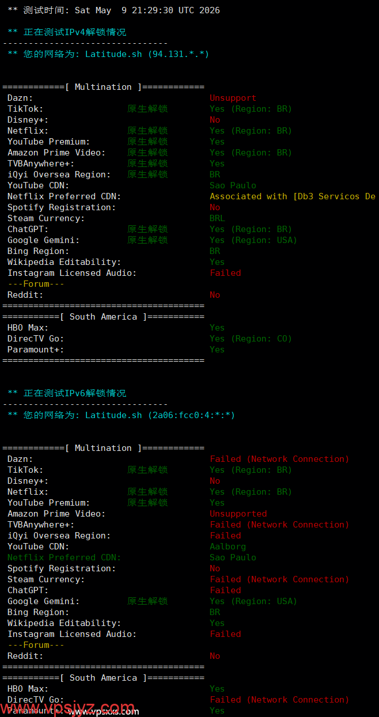Viewport: 379px width, 717px height.
Task: Select the 'No' result for IPv4 Reddit
Action: pos(215,295)
